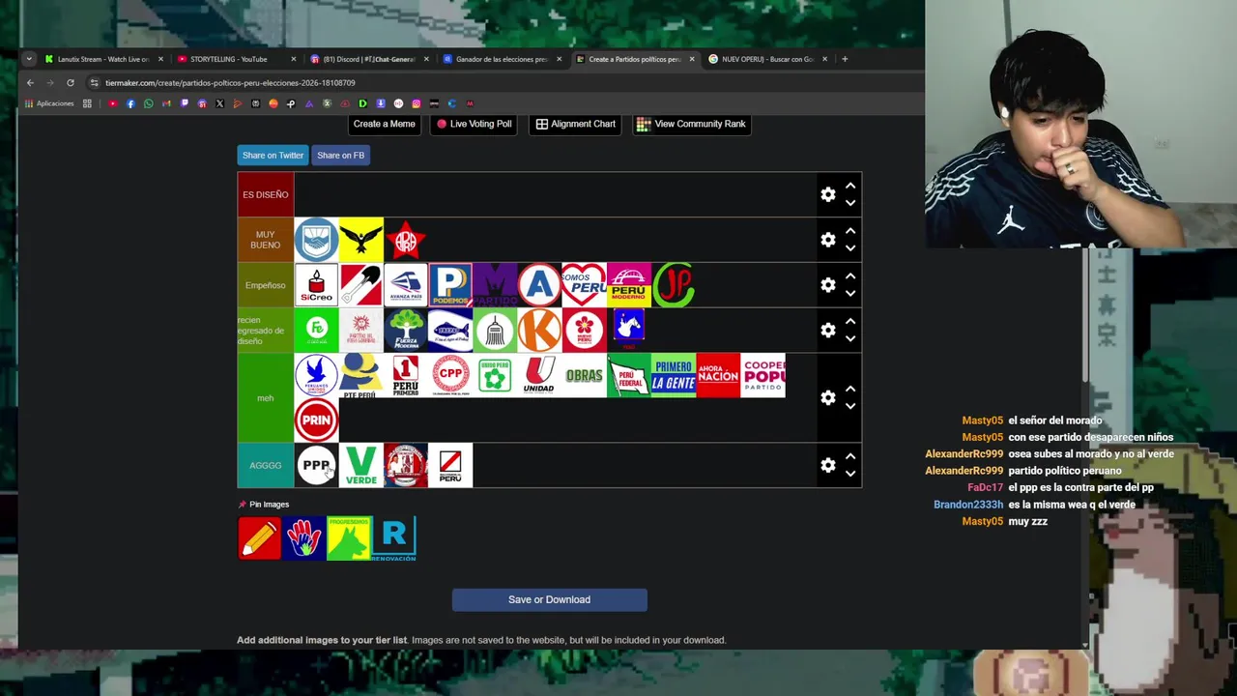Select the Primero La Gente logo
This screenshot has width=1237, height=696.
tap(674, 375)
